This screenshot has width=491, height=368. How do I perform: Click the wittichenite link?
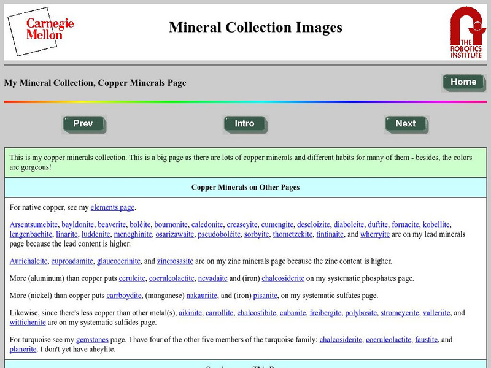(x=30, y=323)
